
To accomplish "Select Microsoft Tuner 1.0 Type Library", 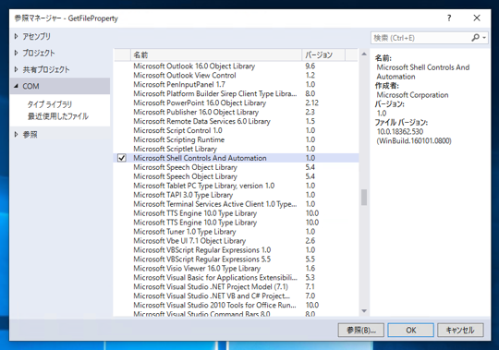I will point(236,232).
